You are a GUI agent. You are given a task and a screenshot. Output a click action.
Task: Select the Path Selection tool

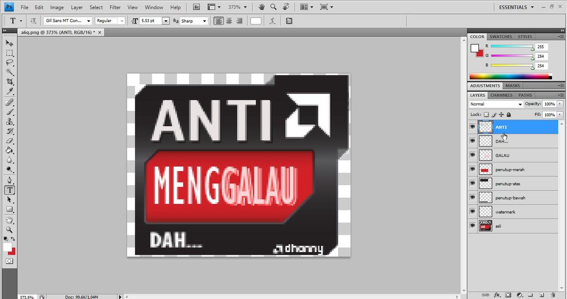[9, 200]
